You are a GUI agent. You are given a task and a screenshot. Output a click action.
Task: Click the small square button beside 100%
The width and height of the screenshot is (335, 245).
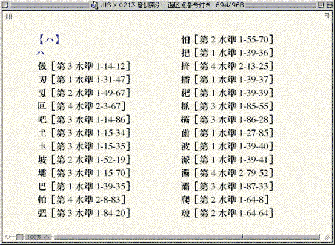point(20,237)
